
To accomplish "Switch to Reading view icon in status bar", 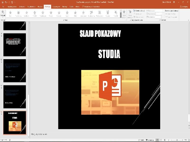I will point(165,140).
